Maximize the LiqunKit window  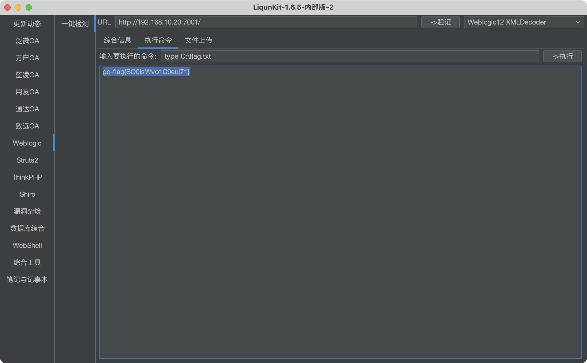pos(29,7)
